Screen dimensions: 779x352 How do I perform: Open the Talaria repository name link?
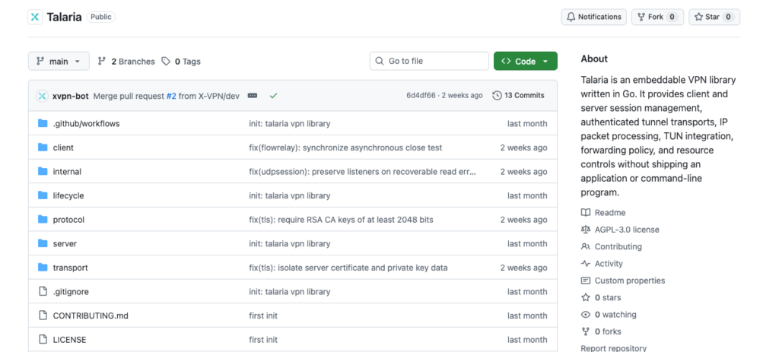[x=65, y=17]
